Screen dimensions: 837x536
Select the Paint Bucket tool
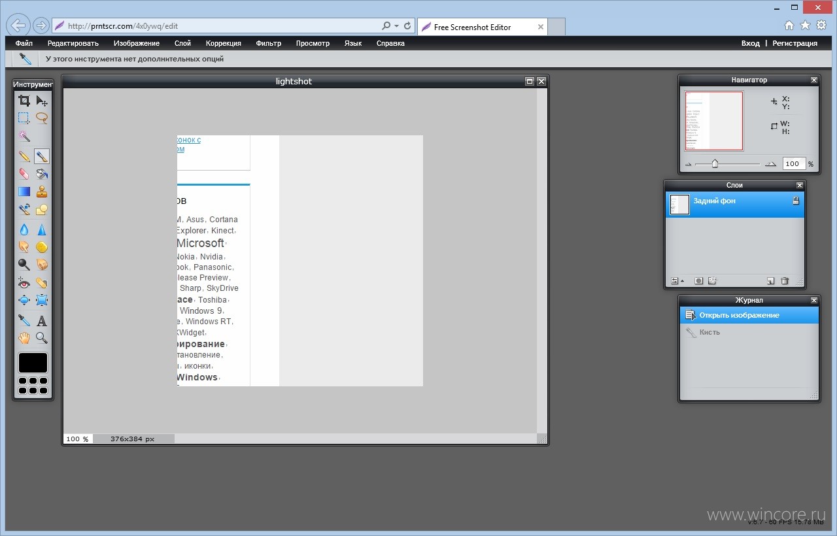[42, 174]
